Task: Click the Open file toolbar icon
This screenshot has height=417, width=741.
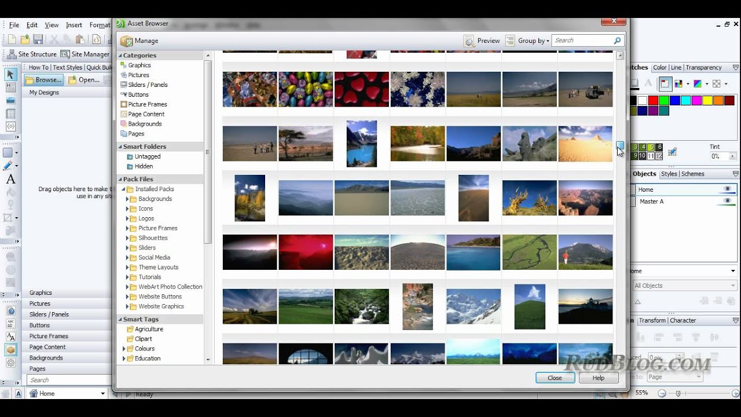Action: [25, 39]
